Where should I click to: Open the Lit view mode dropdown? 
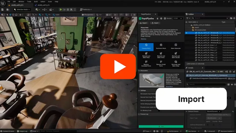pos(109,15)
